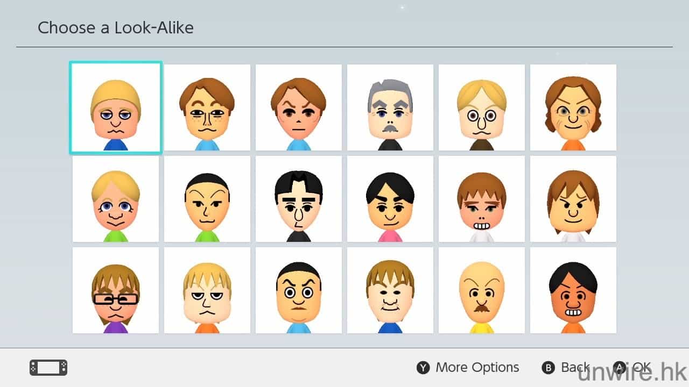Select the blonde Mii in green shirt
Screen dimensions: 689x387
click(116, 199)
